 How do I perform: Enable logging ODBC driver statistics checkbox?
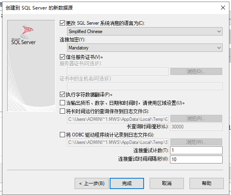point(62,135)
